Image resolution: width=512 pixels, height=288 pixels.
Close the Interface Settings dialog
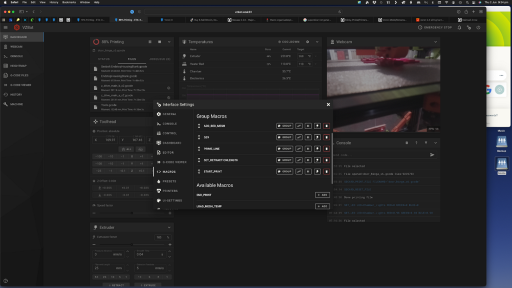(328, 105)
